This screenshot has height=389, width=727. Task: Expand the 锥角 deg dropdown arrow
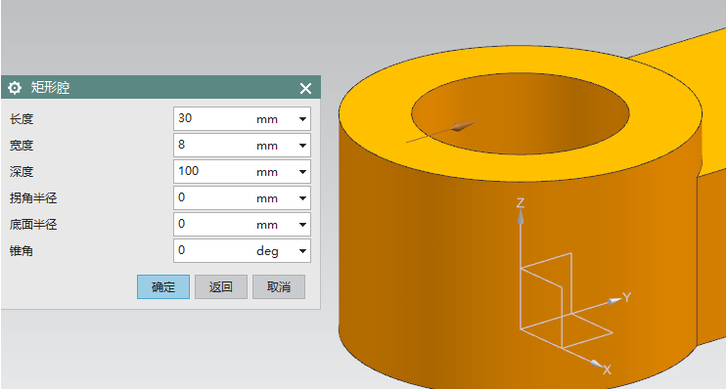(302, 251)
